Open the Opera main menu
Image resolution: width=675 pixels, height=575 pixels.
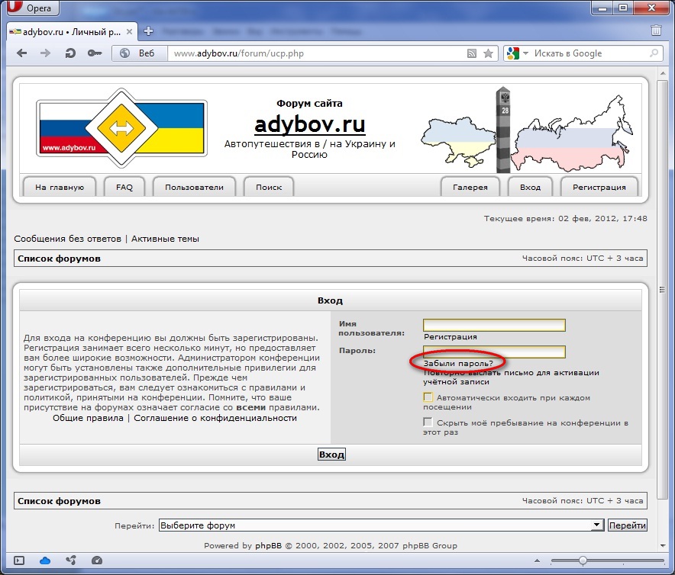[x=32, y=8]
